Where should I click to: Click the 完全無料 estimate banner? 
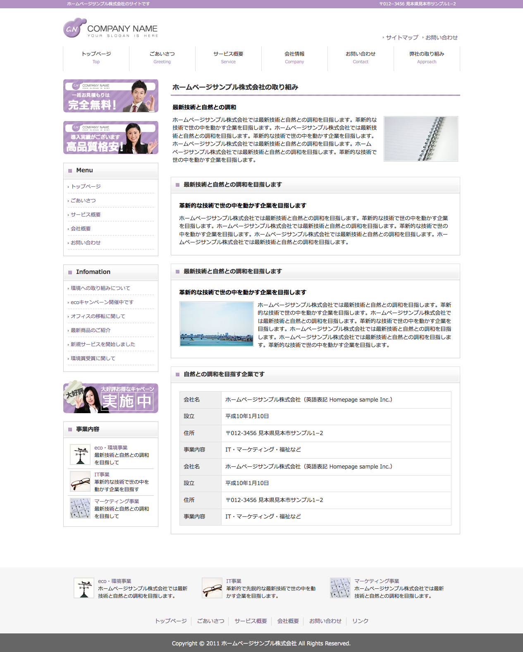click(111, 96)
